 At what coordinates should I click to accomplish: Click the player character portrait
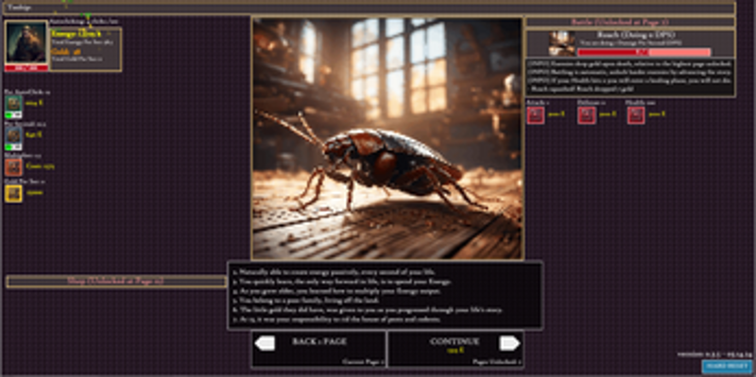[26, 43]
